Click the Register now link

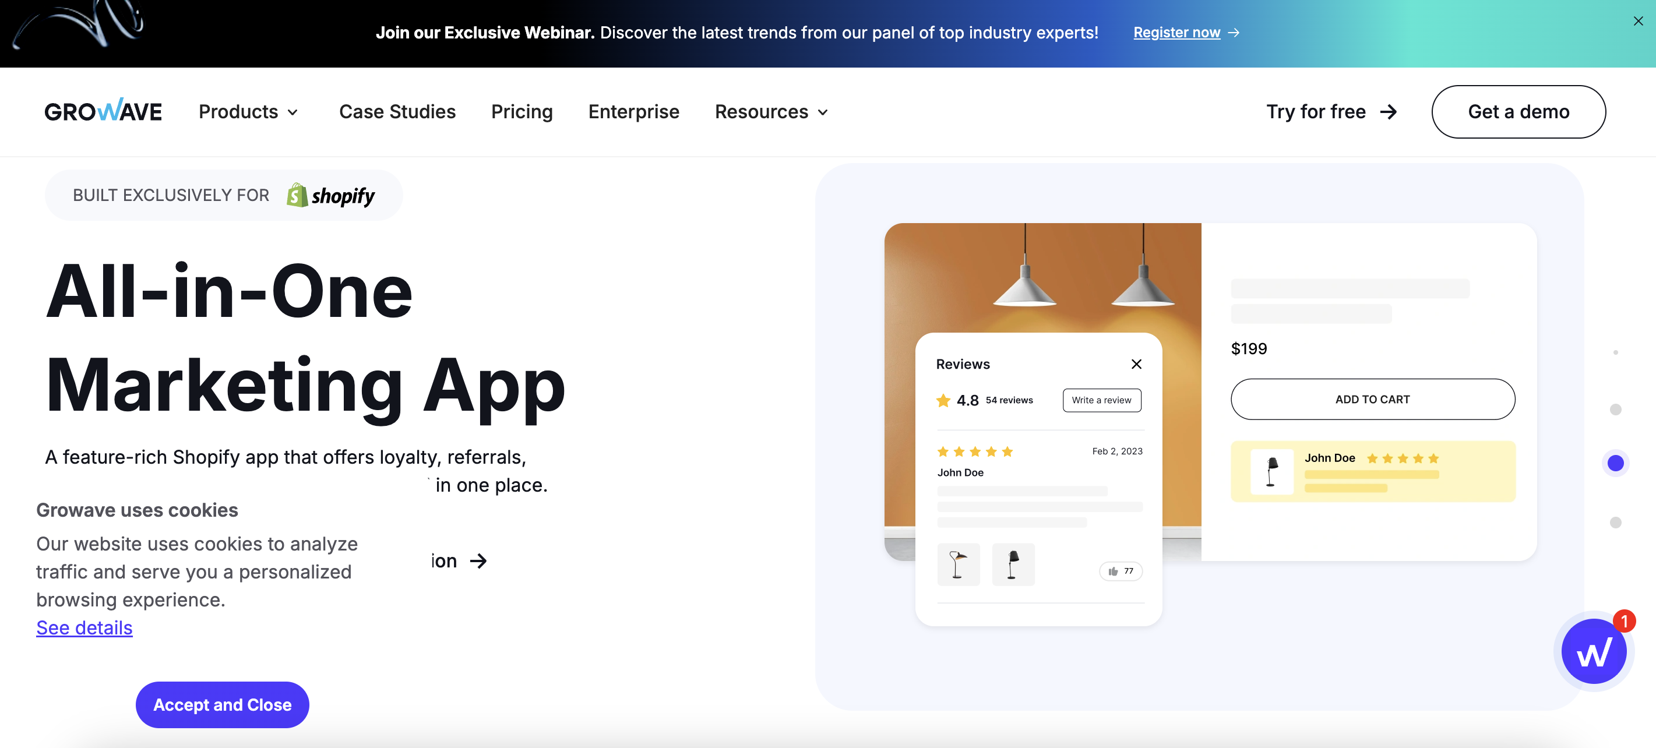[1176, 32]
